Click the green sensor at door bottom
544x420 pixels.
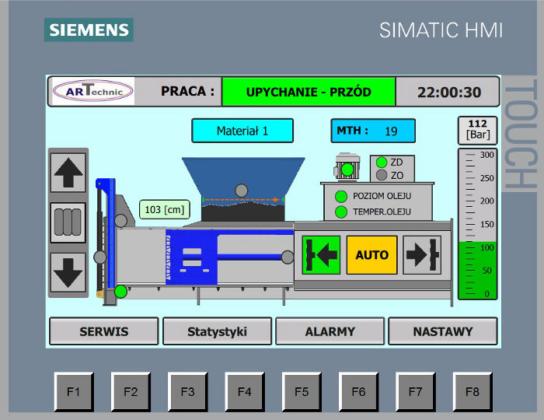(120, 291)
